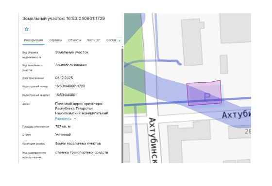Click the info panel vertical scrollbar
This screenshot has height=186, width=272.
point(122,106)
